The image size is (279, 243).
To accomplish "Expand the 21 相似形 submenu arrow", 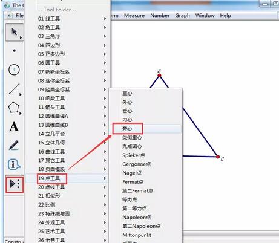I will [105, 196].
